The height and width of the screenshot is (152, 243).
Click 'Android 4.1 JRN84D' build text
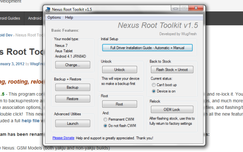[x=70, y=56]
